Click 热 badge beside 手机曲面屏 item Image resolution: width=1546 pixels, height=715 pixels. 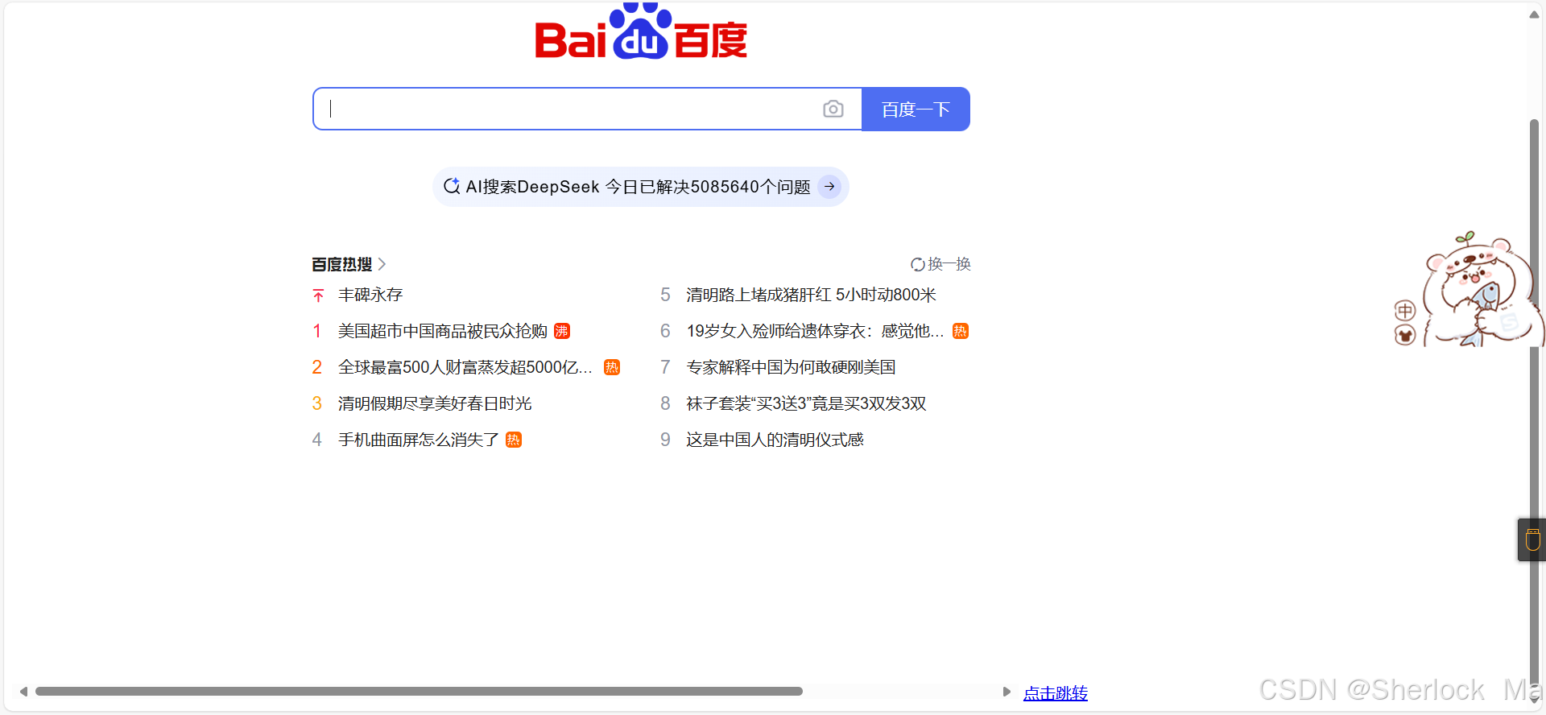point(514,440)
